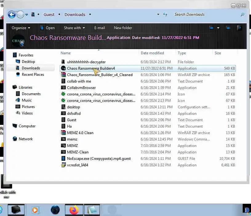Open the globe browser icon in taskbar
Viewport: 251px width, 216px height.
[55, 210]
